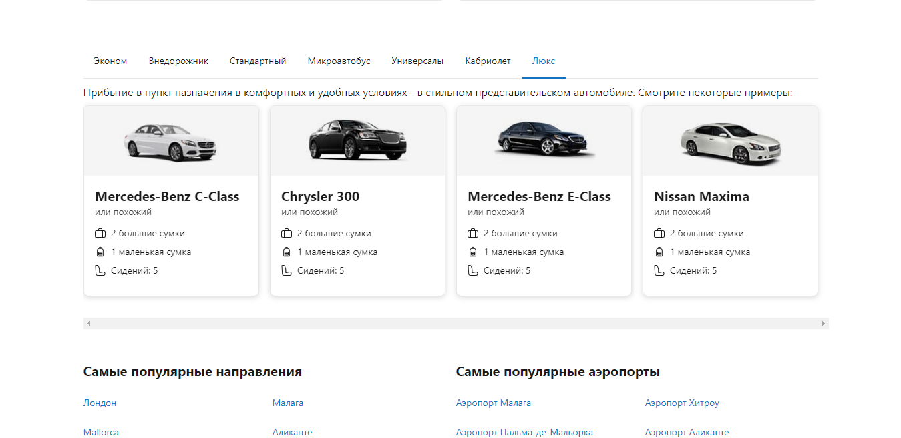
Task: Click '1 маленькая сумка' on Mercedes-Benz E-Class card
Action: [524, 252]
